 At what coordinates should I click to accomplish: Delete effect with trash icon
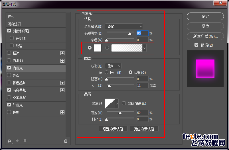coord(66,141)
